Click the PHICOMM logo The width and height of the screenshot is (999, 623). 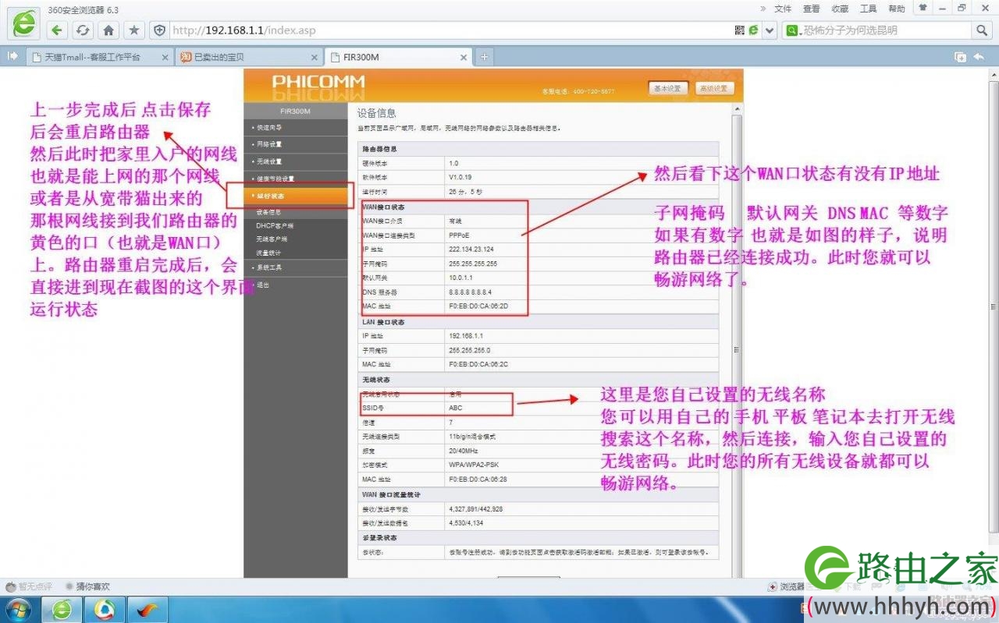(317, 83)
